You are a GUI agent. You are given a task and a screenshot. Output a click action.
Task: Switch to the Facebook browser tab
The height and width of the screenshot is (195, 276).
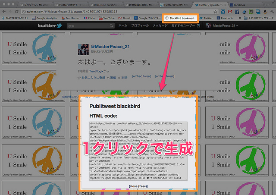245,5
